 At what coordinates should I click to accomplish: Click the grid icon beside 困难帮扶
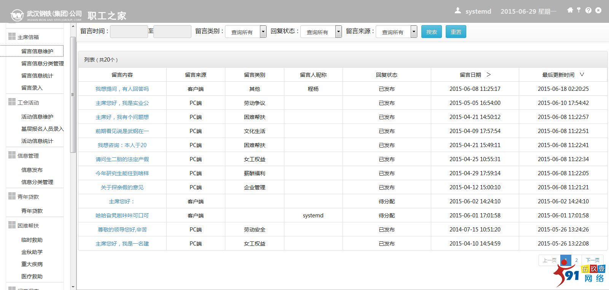[12, 225]
